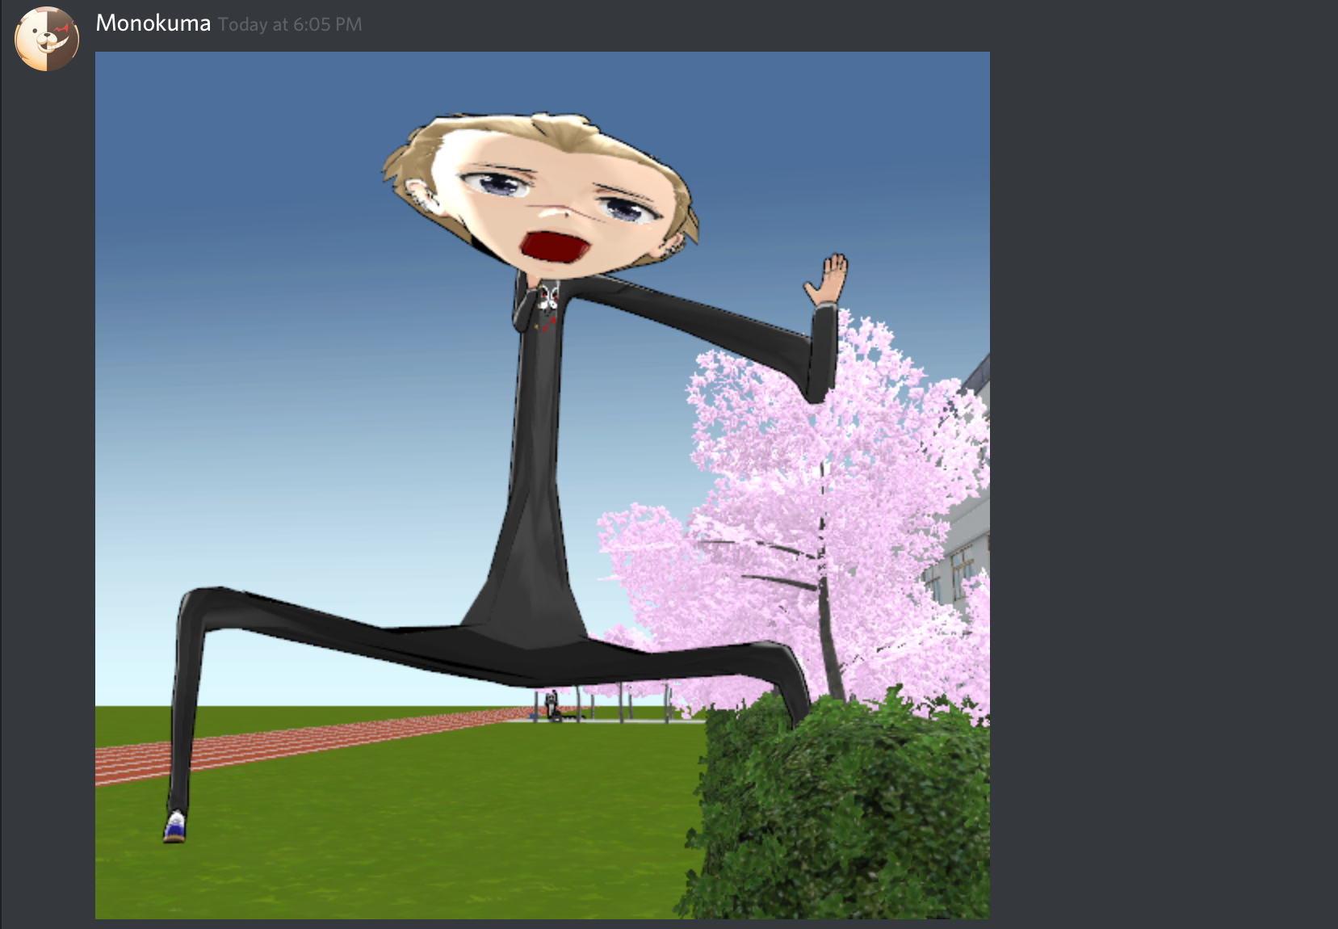Click the Today at 6:05 PM timestamp
This screenshot has height=929, width=1338.
coord(290,25)
